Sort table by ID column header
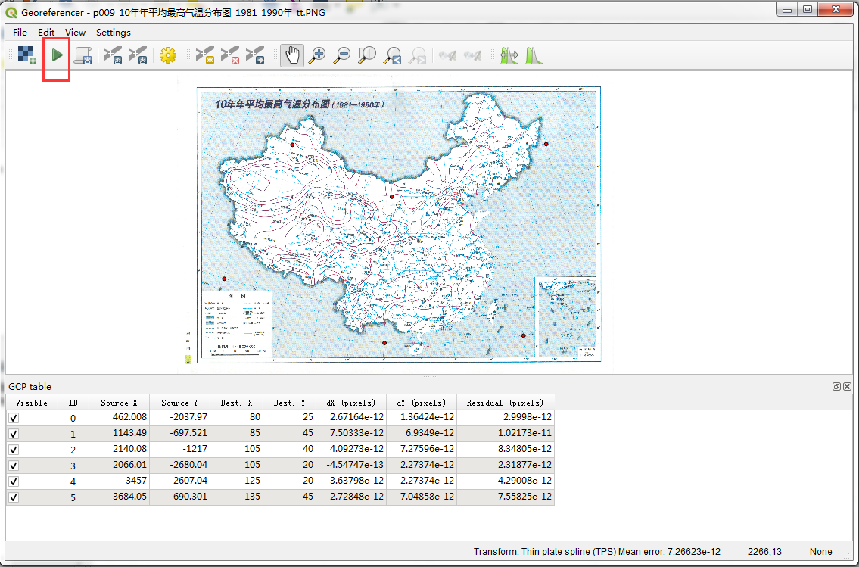The height and width of the screenshot is (567, 859). [x=73, y=403]
